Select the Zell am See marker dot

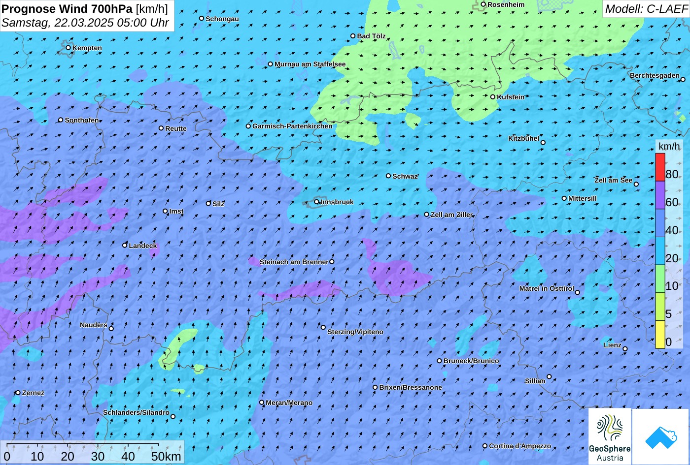click(x=636, y=184)
